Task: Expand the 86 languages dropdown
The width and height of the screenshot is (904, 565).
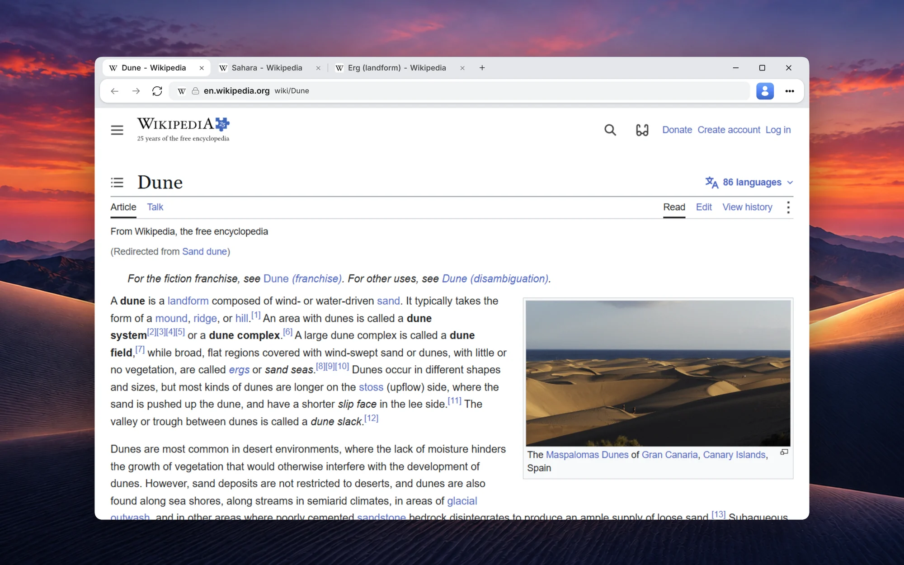Action: [x=749, y=182]
